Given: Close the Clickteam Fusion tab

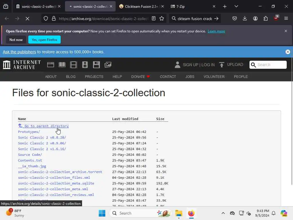Looking at the screenshot, I should [163, 6].
